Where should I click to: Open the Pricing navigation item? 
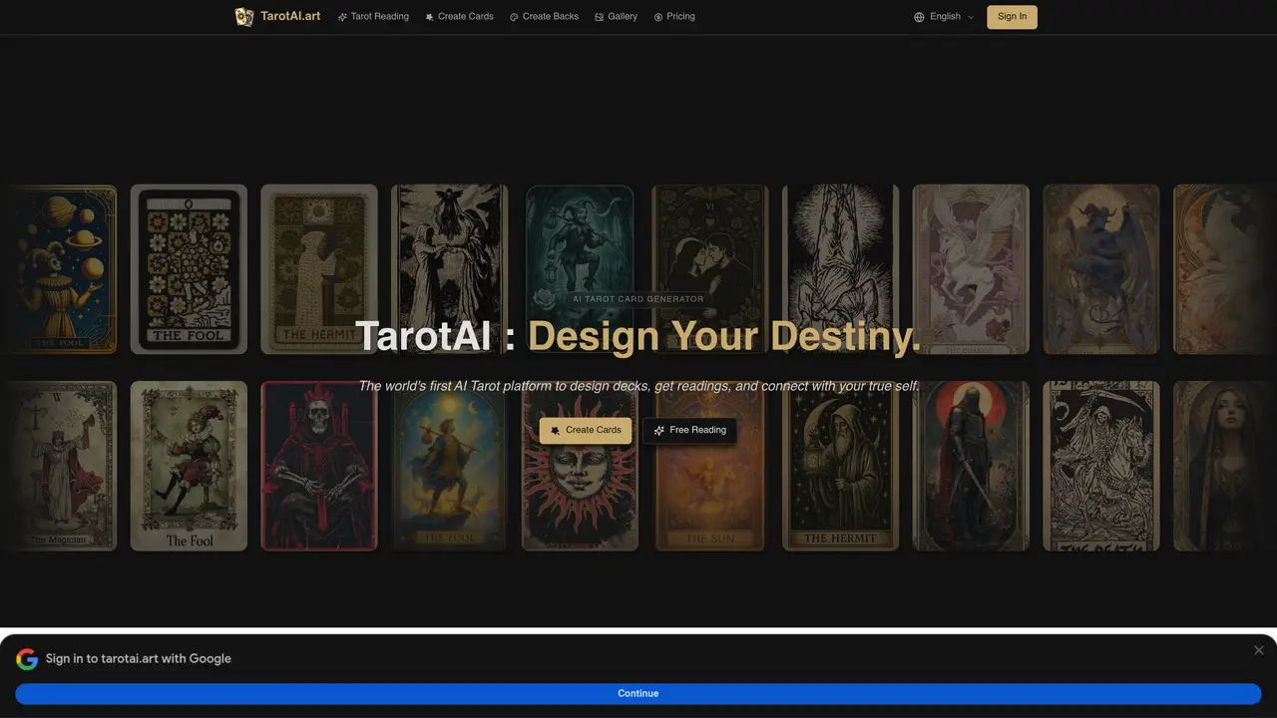(674, 17)
